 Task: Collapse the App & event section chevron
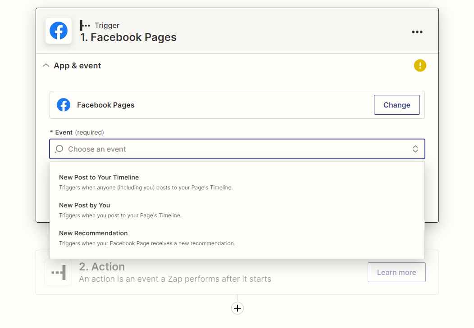pyautogui.click(x=46, y=66)
